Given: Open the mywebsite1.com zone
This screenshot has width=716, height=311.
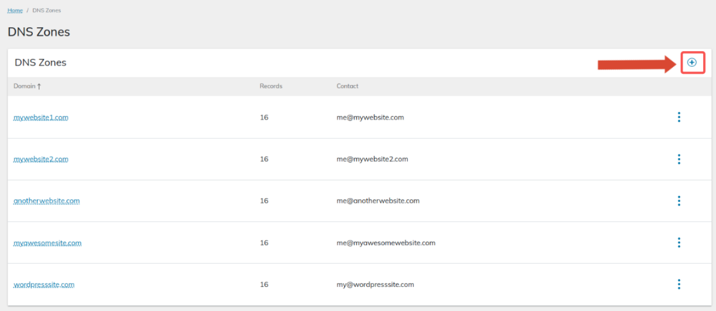Looking at the screenshot, I should (x=41, y=117).
